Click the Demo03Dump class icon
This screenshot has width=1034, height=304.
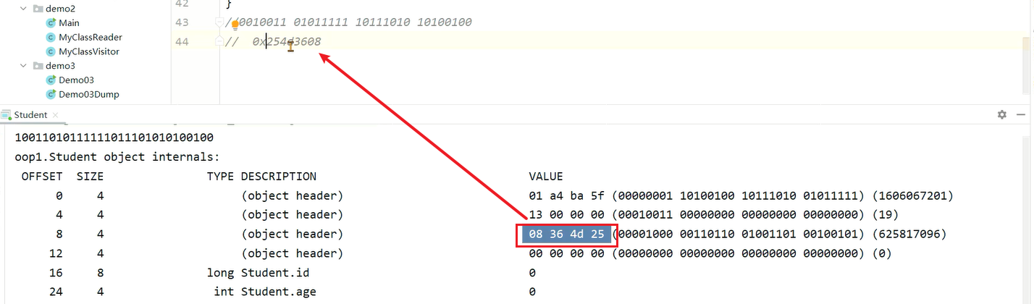51,94
